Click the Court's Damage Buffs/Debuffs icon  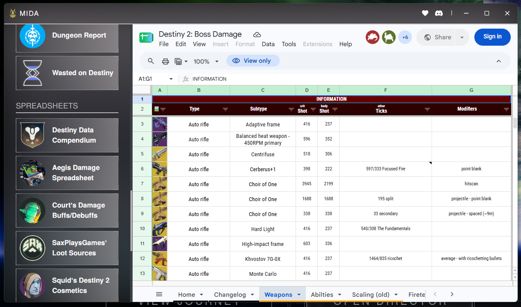point(33,211)
